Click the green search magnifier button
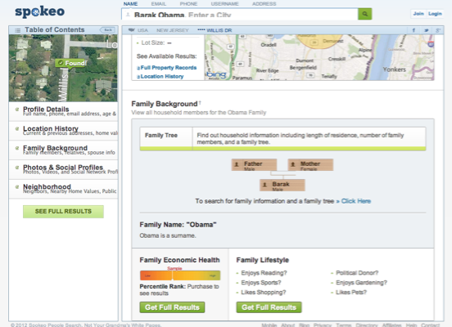Viewport: 452px width, 327px height. tap(364, 14)
